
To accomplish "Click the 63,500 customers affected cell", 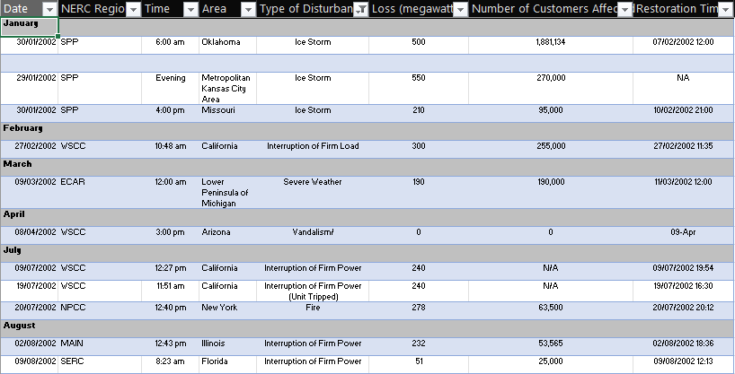I will (551, 311).
